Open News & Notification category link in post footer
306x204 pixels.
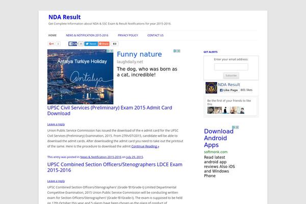point(100,157)
